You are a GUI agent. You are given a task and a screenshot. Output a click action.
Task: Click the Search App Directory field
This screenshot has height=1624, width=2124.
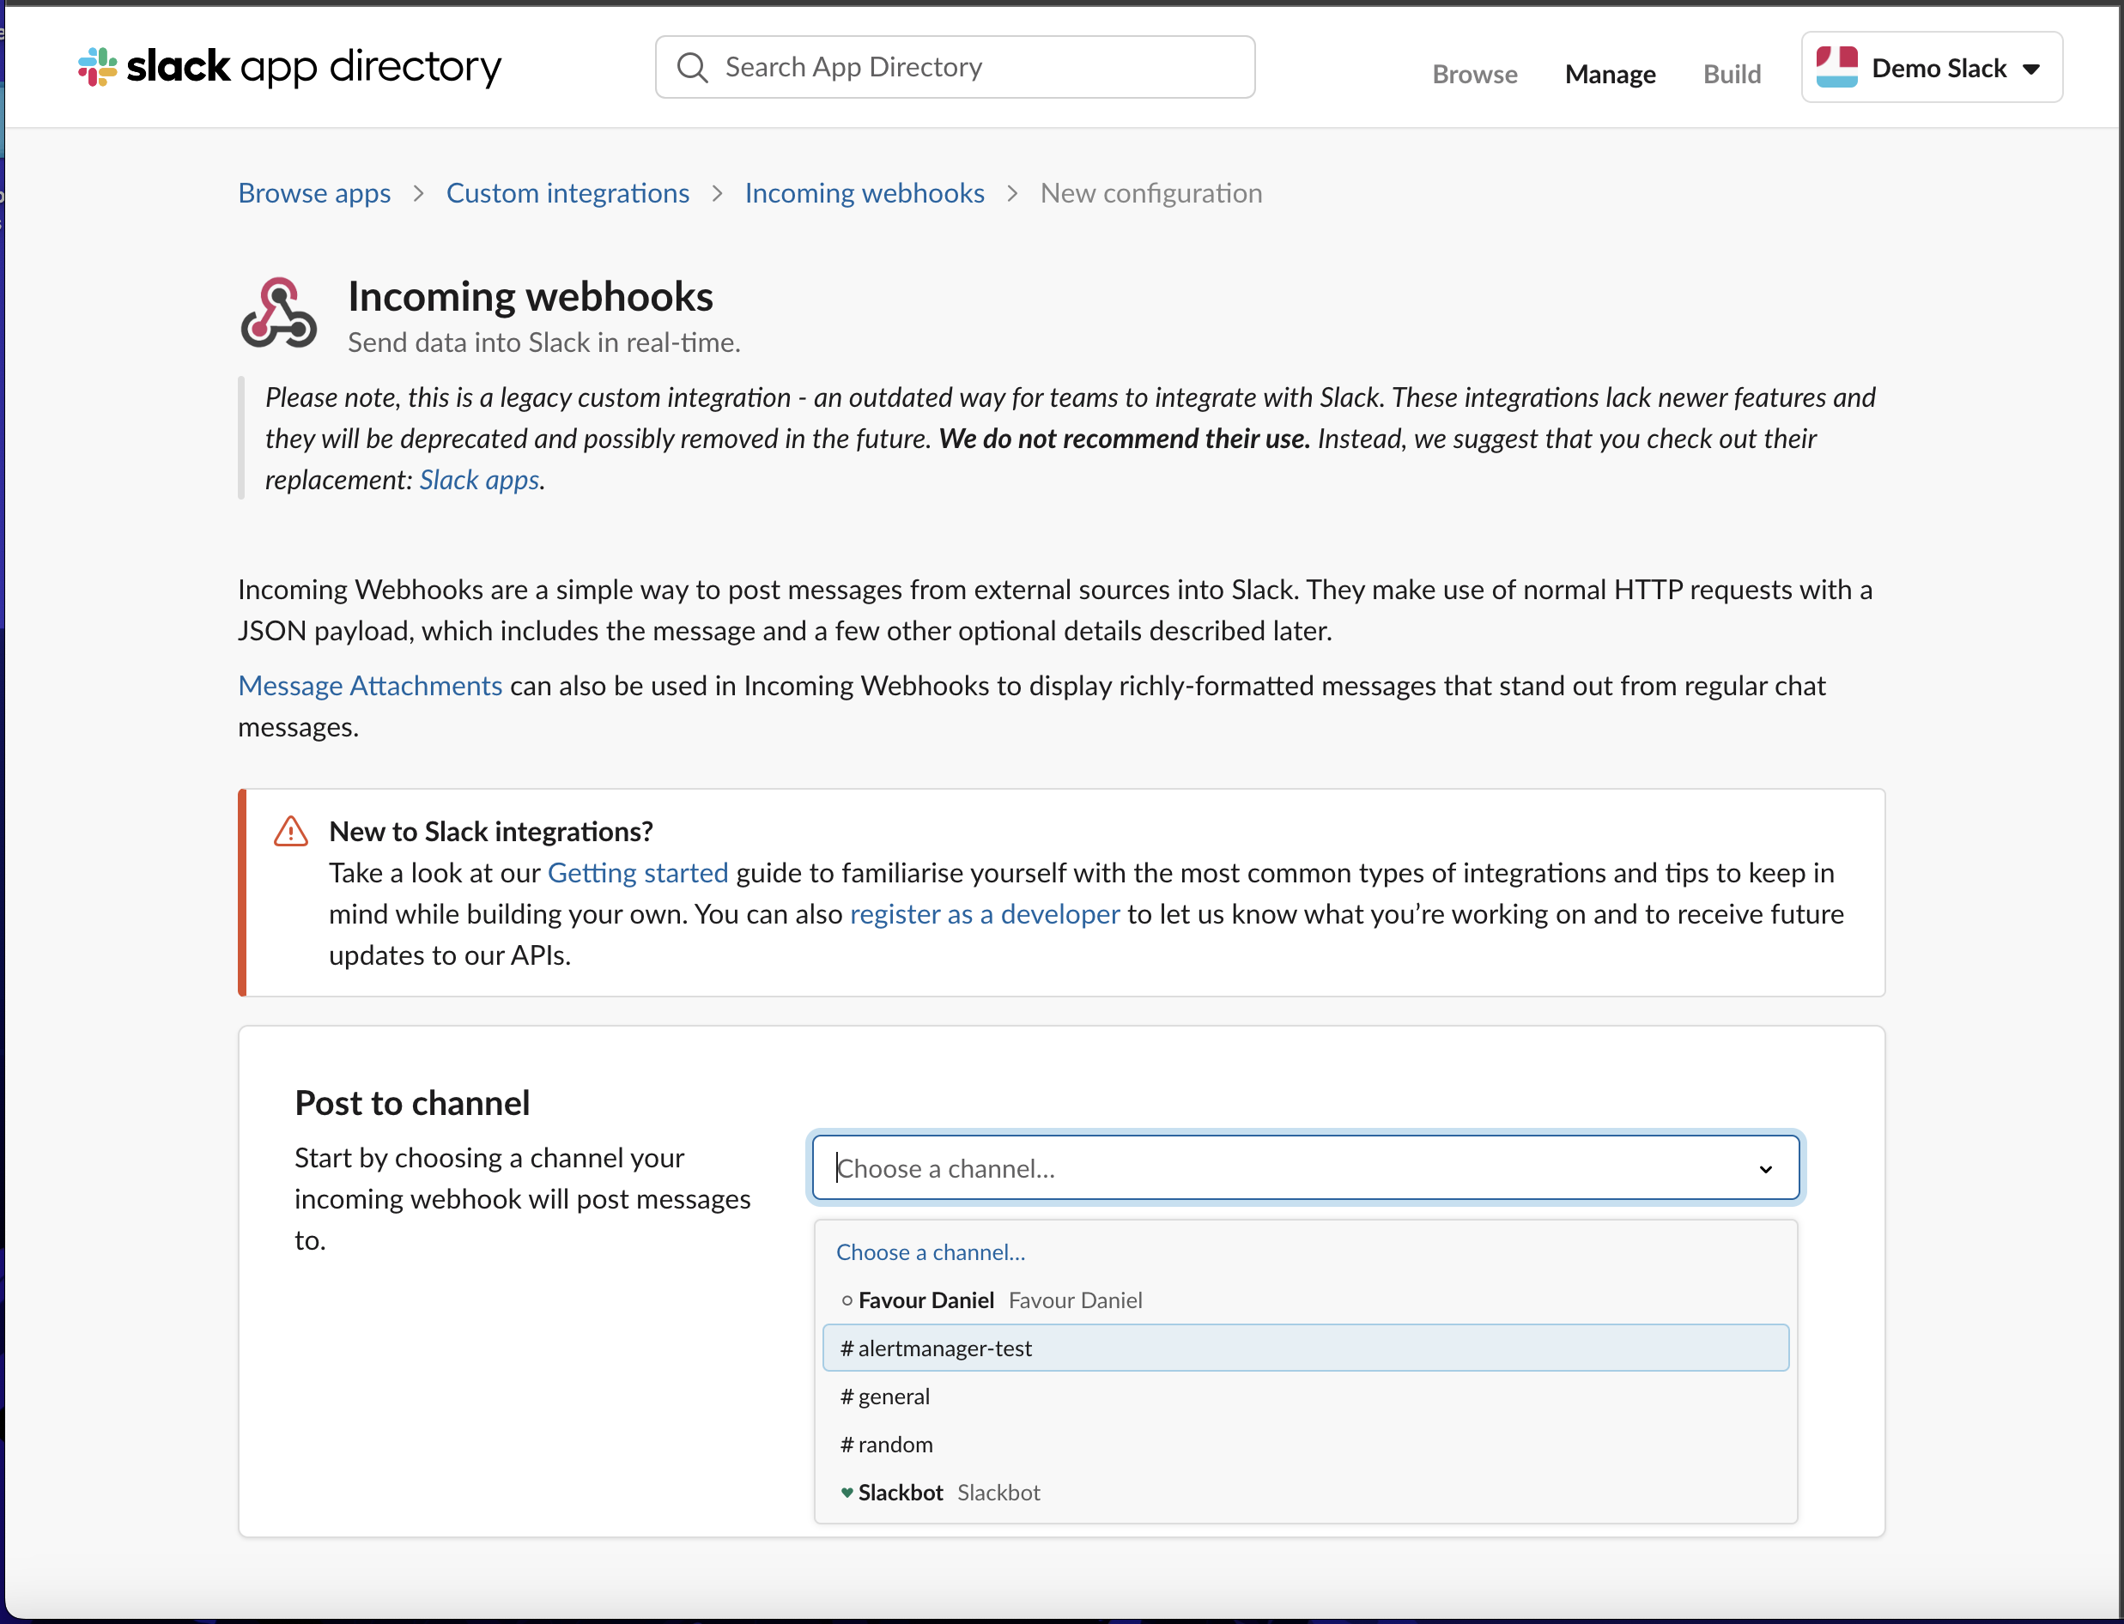click(x=956, y=67)
